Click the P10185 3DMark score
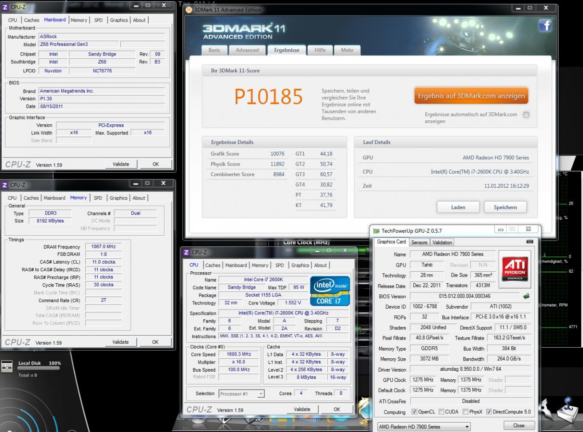 click(x=268, y=97)
